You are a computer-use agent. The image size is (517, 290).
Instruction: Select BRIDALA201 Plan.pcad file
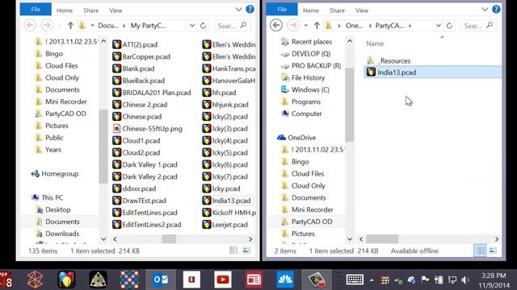[152, 93]
